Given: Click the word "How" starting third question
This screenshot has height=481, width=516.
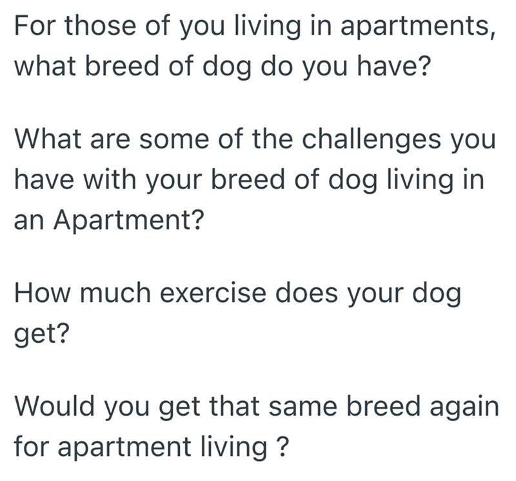Looking at the screenshot, I should tap(42, 292).
